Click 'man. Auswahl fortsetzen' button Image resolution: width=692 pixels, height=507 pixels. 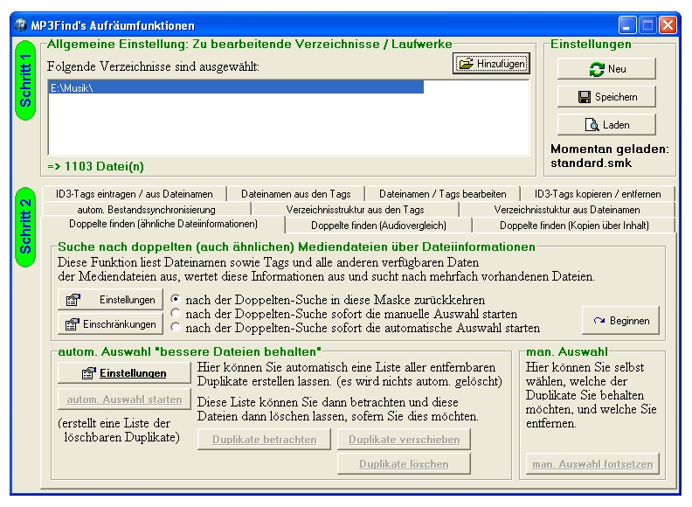point(592,464)
